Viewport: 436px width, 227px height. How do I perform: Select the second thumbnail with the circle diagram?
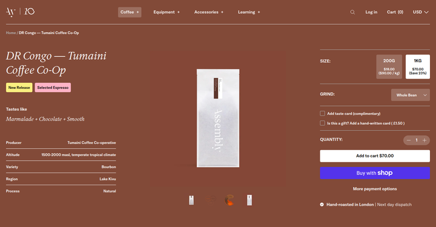point(211,200)
